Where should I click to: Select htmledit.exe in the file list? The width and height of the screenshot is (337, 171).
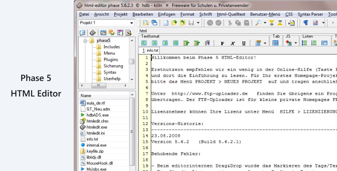coord(97,127)
